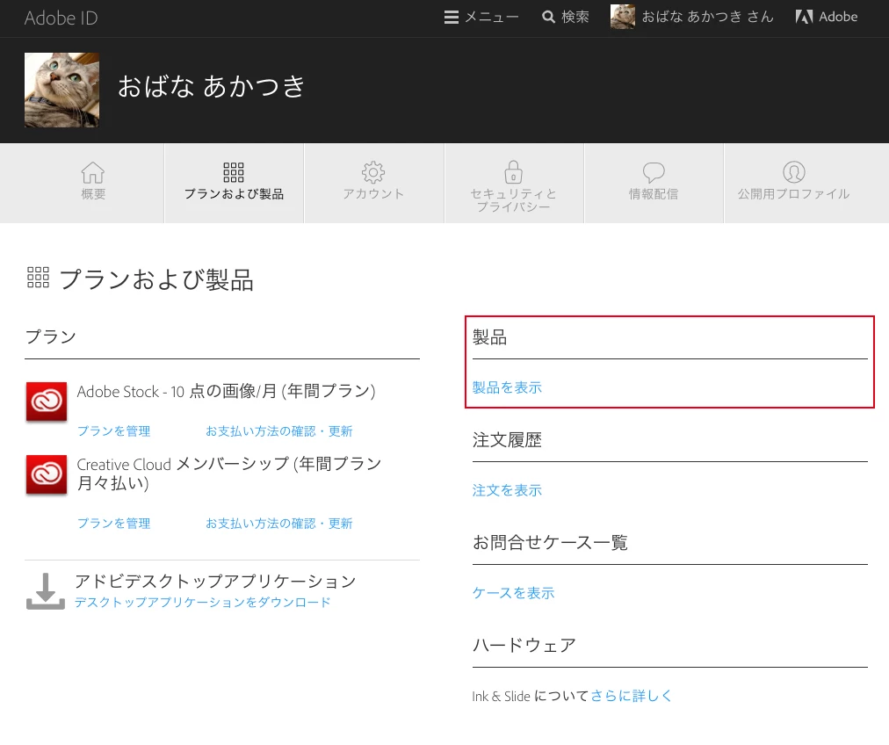
Task: Click the house icon for 概要
Action: point(93,172)
